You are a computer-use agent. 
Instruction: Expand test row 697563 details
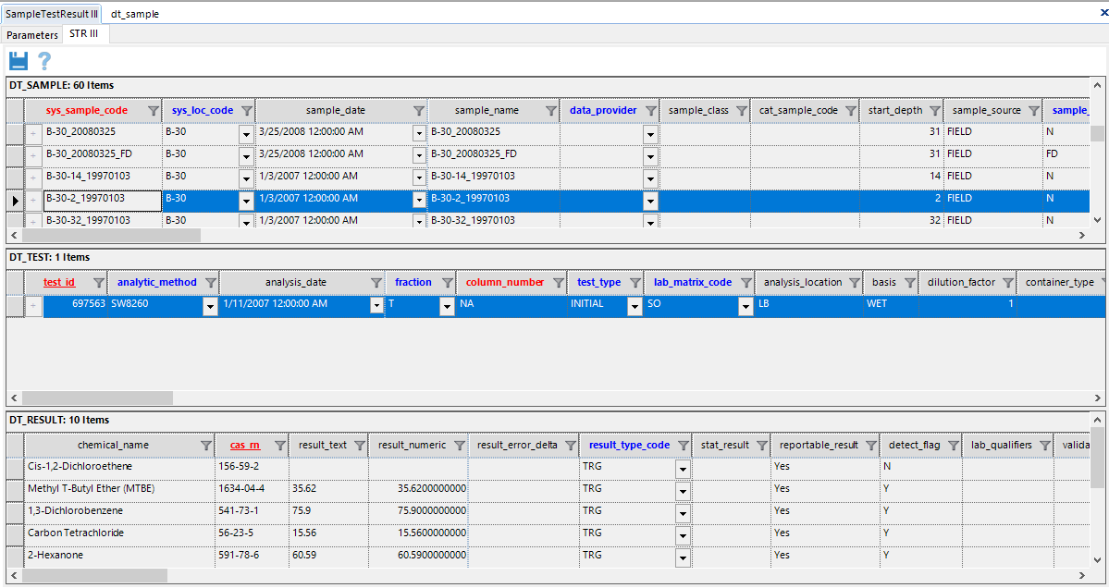pyautogui.click(x=34, y=304)
